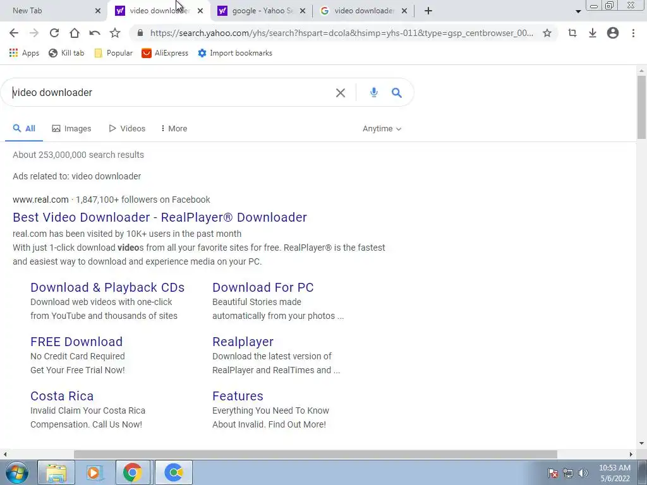647x485 pixels.
Task: Select the Images results filter
Action: coord(71,129)
